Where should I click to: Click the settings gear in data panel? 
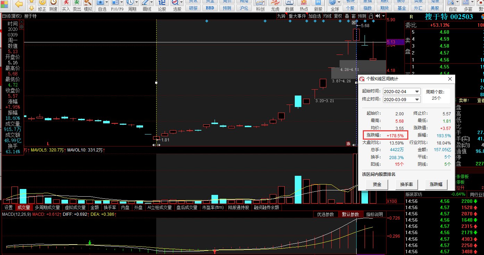(22, 27)
